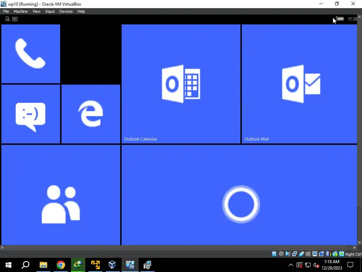Image resolution: width=362 pixels, height=272 pixels.
Task: Click VirtualBox keyboard capture indicator
Action: [x=342, y=254]
